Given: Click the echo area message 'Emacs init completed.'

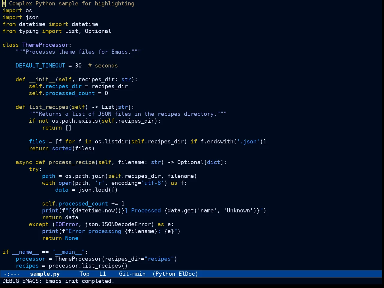Looking at the screenshot, I should 79,281.
